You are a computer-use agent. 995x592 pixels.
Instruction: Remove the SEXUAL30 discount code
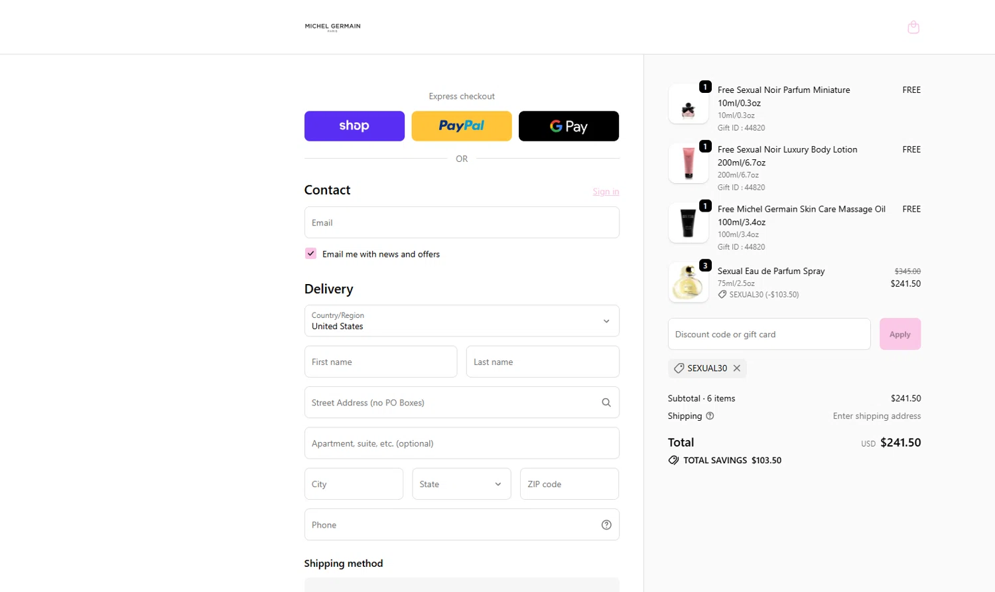(737, 368)
